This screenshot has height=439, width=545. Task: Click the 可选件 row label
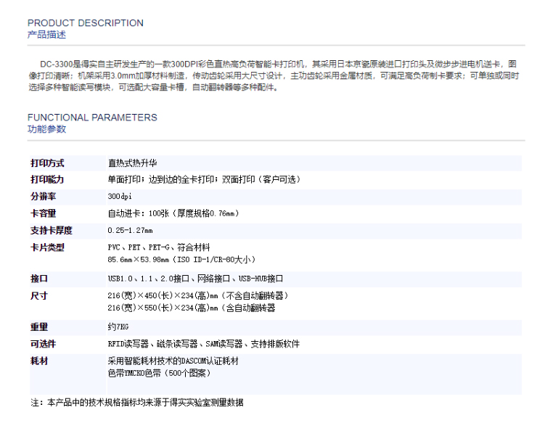[x=43, y=344]
